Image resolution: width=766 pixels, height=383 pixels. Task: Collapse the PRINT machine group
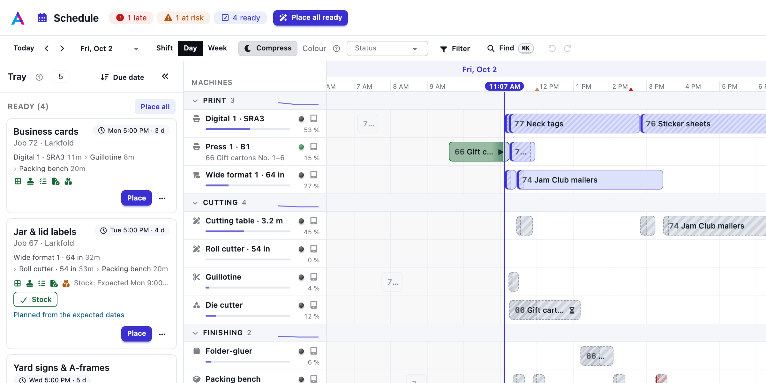point(195,101)
